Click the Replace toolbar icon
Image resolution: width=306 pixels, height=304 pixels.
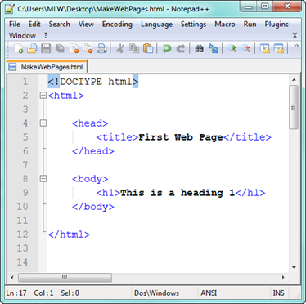(214, 49)
